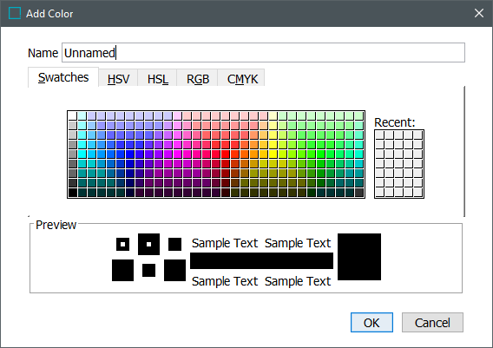493x348 pixels.
Task: Switch to the HSV tab
Action: pyautogui.click(x=118, y=79)
